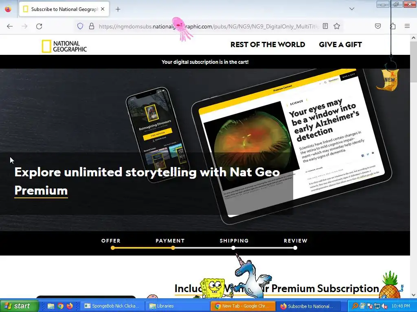Image resolution: width=417 pixels, height=312 pixels.
Task: Open the Firefox hamburger application menu
Action: [x=407, y=26]
